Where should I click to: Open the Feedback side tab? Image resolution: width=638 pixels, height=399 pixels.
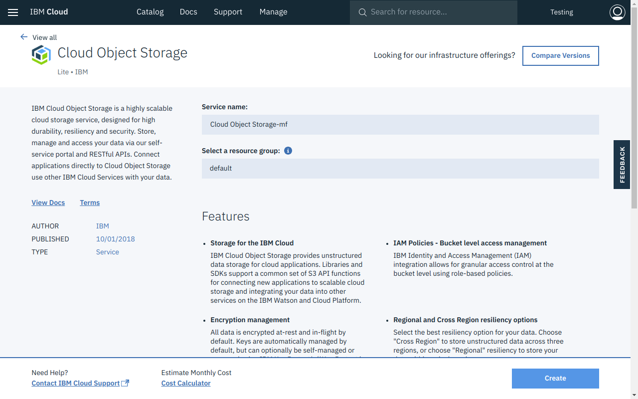tap(622, 165)
